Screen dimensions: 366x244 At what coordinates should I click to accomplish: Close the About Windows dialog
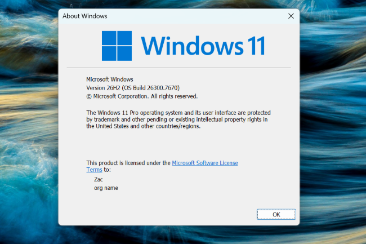coord(291,16)
